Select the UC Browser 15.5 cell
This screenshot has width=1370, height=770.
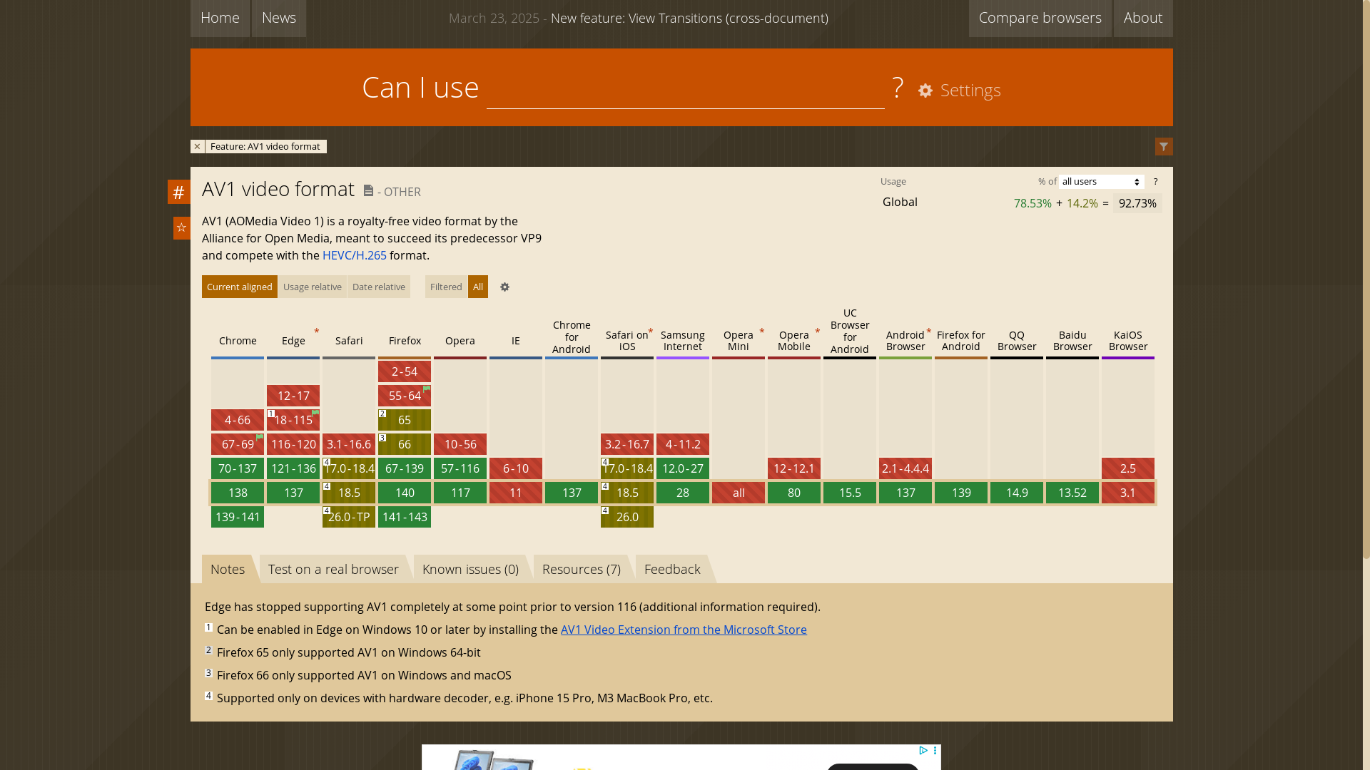tap(850, 493)
